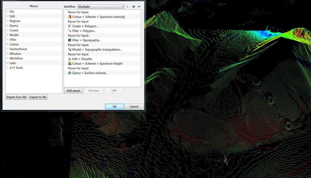311x178 pixels.
Task: Select Z+F Tools in the Menus list
Action: click(16, 67)
